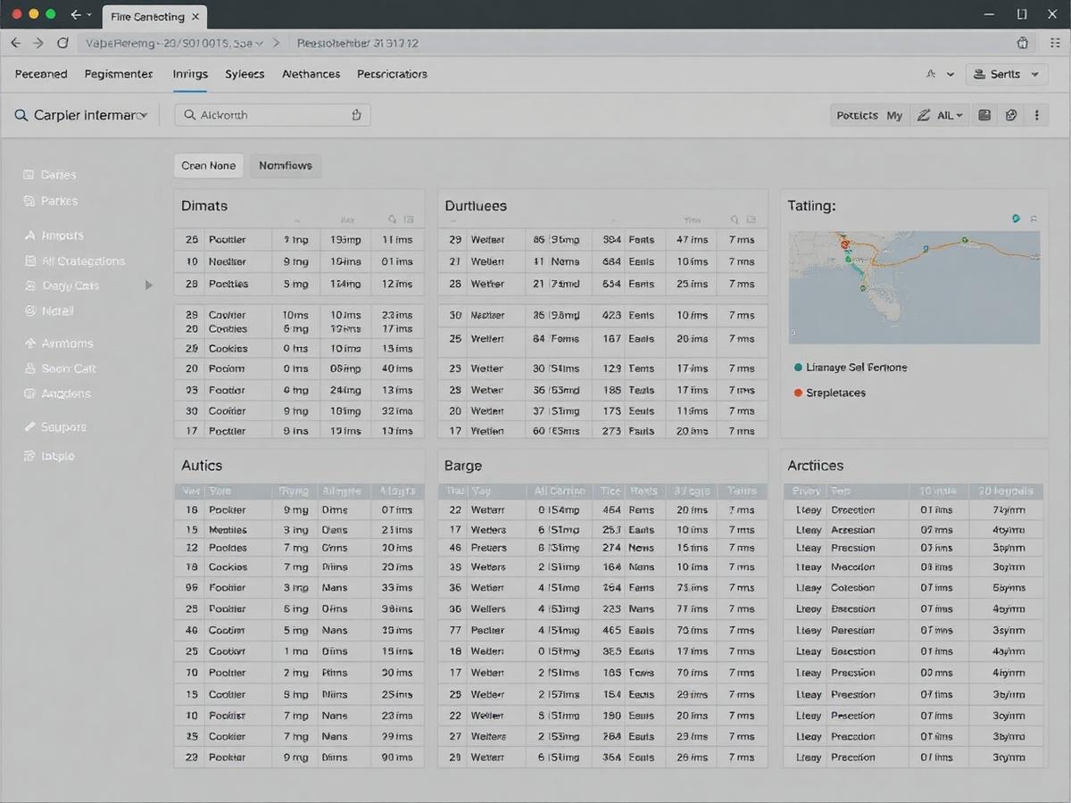Open the Peceaned tab

41,74
